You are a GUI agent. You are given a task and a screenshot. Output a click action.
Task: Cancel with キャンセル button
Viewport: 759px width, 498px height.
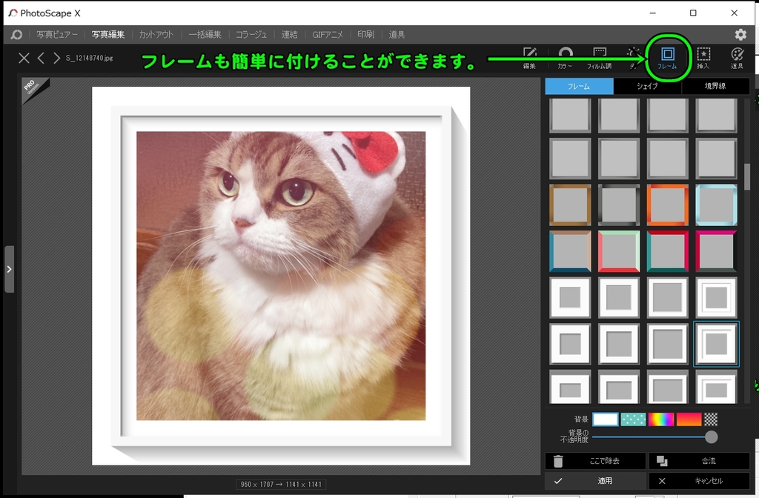click(x=700, y=480)
